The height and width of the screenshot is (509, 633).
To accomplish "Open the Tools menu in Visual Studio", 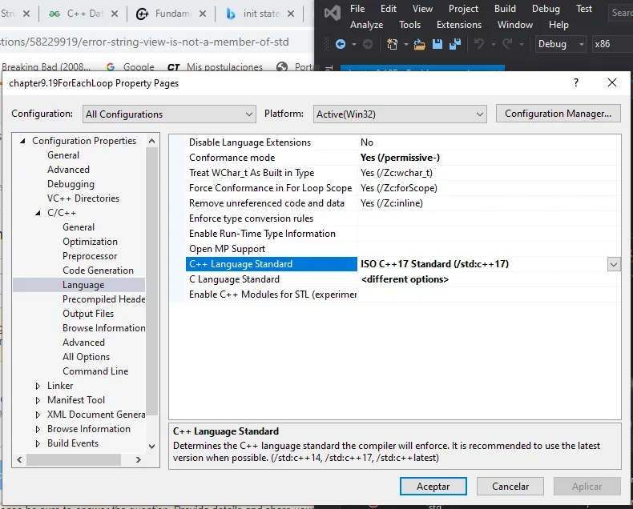I will pyautogui.click(x=409, y=25).
